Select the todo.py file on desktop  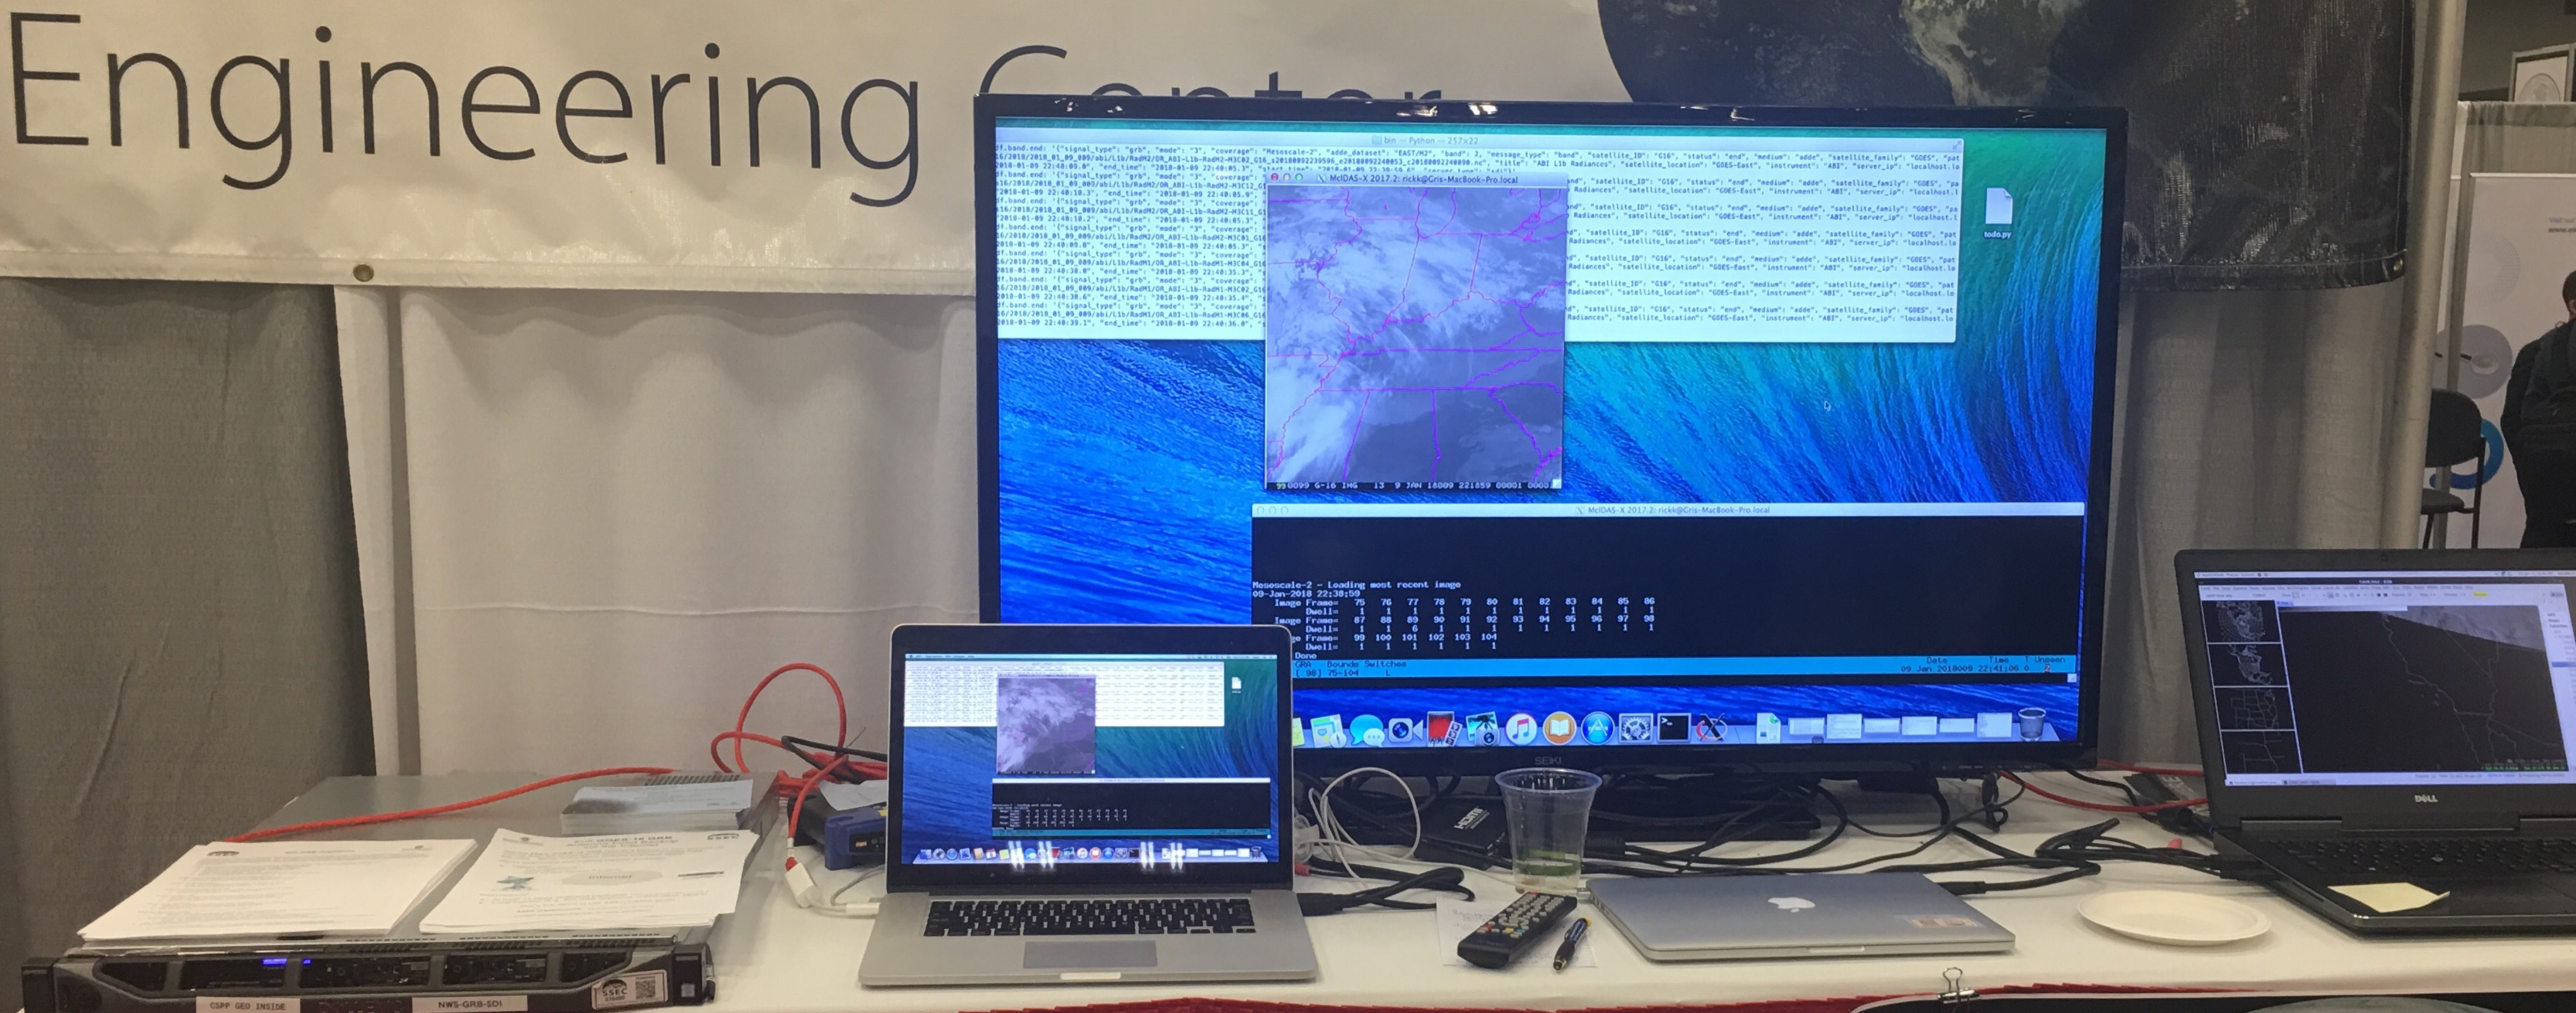[1997, 212]
